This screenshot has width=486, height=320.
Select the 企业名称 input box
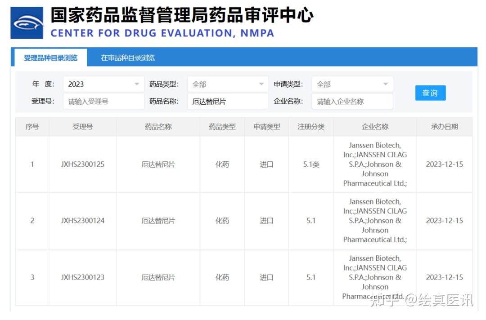coord(352,101)
